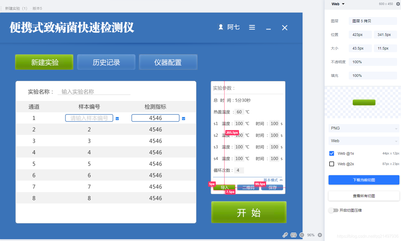Screen dimensions: 401x241
Task: Switch to the 历史记录 tab
Action: point(106,62)
